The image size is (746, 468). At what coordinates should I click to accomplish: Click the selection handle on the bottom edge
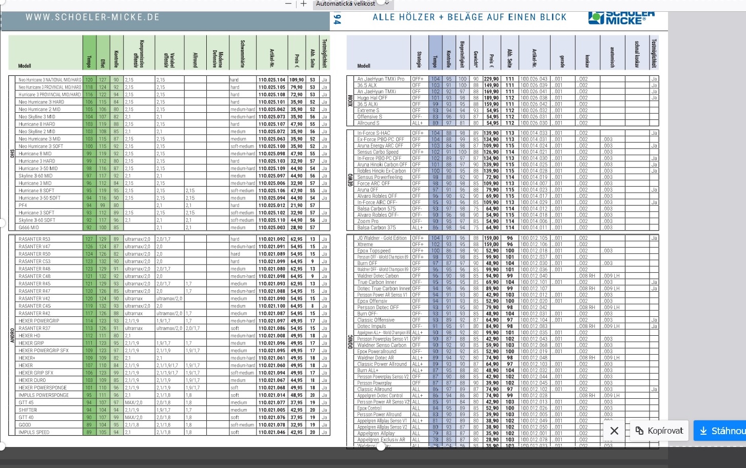click(x=381, y=446)
